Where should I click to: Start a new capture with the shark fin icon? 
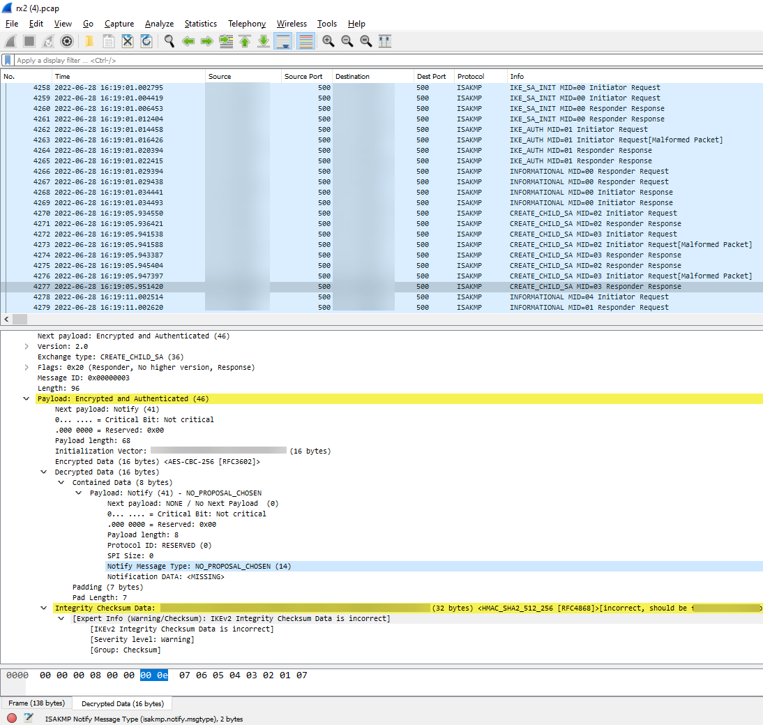click(x=10, y=41)
